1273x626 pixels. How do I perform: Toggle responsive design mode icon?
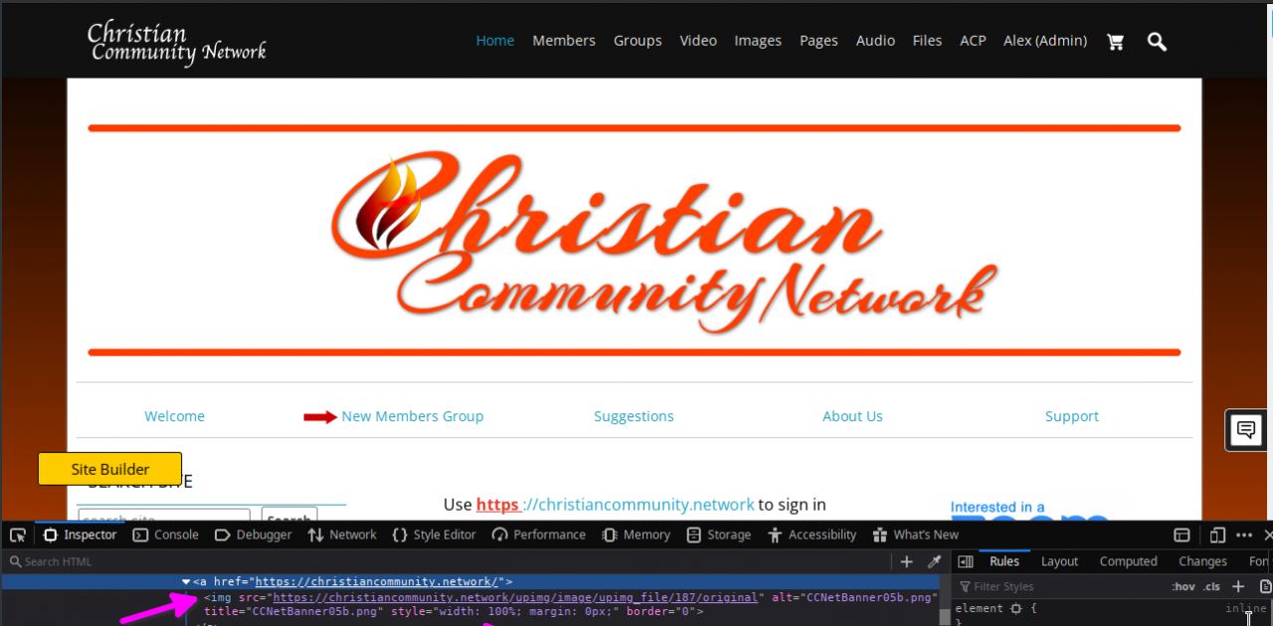click(1218, 535)
